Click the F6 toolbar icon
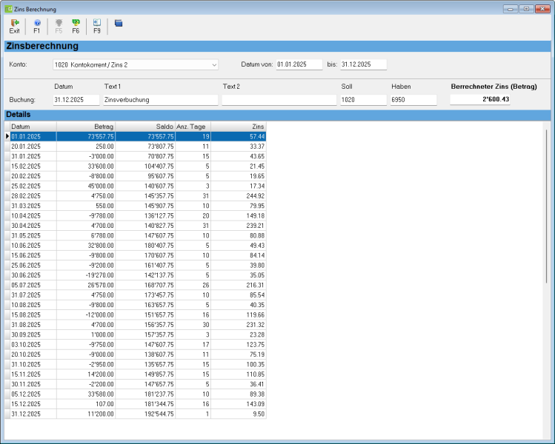The image size is (555, 444). [76, 26]
